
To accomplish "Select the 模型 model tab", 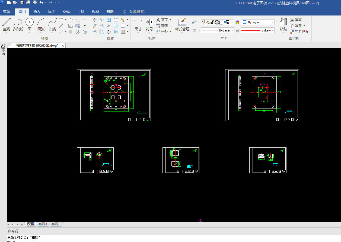I will coord(31,224).
